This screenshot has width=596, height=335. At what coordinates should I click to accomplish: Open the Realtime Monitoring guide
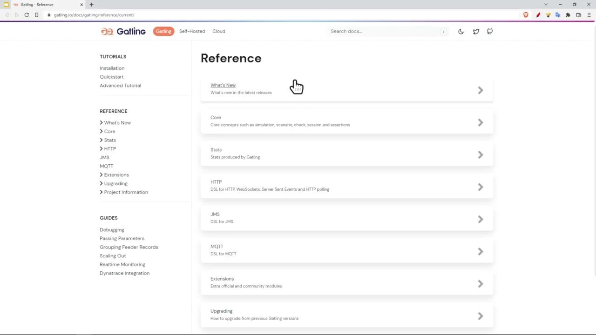click(x=122, y=264)
